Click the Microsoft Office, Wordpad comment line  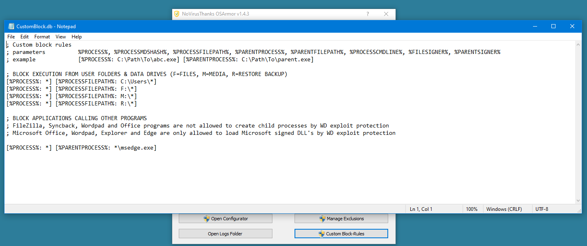201,133
